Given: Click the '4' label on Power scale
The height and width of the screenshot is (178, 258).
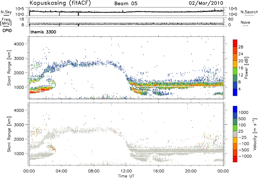Looking at the screenshot, I should (x=239, y=89).
